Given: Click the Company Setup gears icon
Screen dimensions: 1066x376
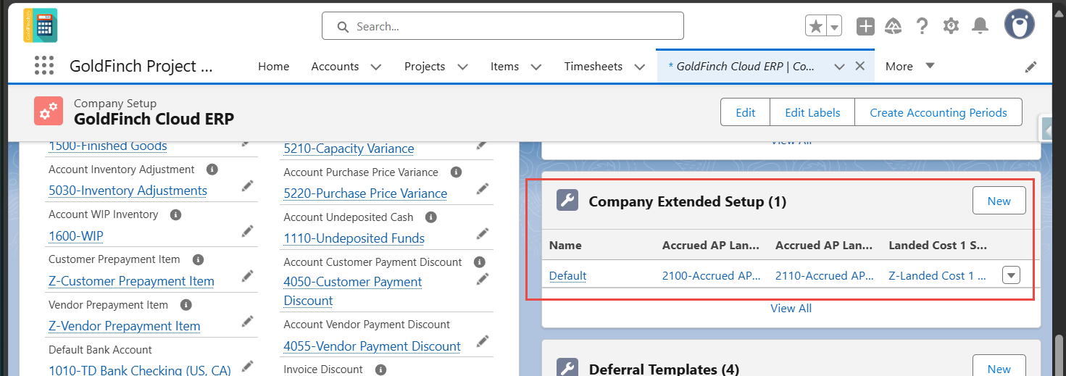Looking at the screenshot, I should click(49, 111).
